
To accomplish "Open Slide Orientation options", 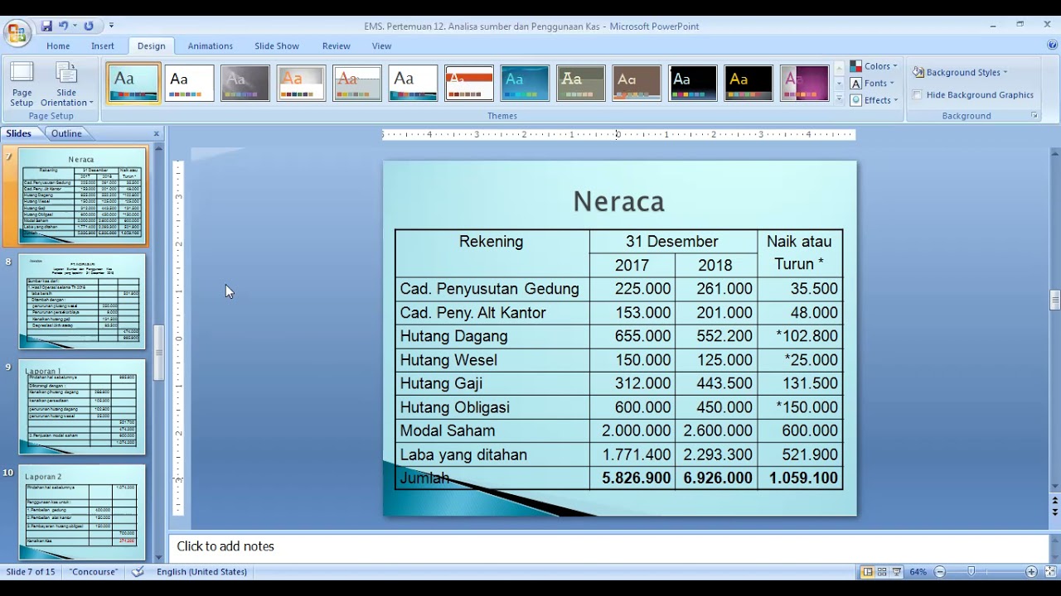I will [x=66, y=84].
